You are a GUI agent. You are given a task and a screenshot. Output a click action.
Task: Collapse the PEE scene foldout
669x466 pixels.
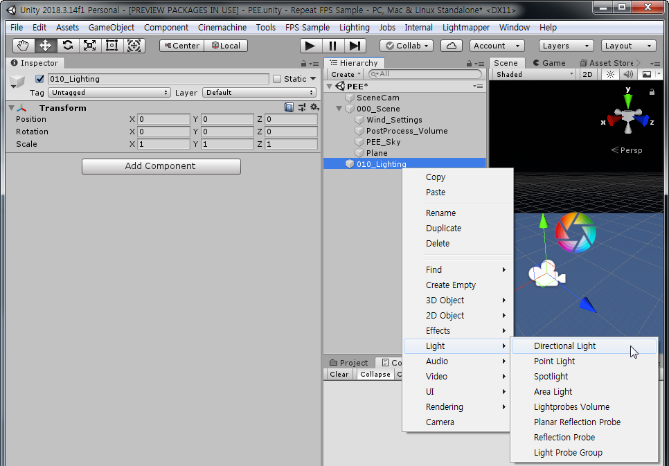tap(330, 87)
